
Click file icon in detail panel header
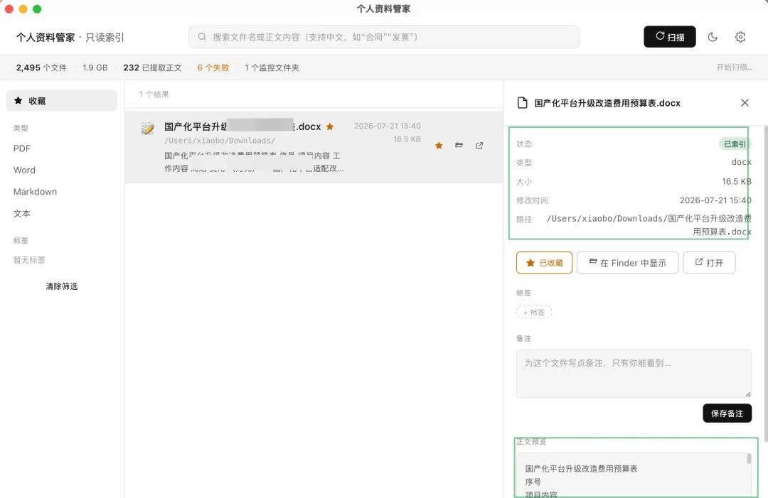pos(523,103)
